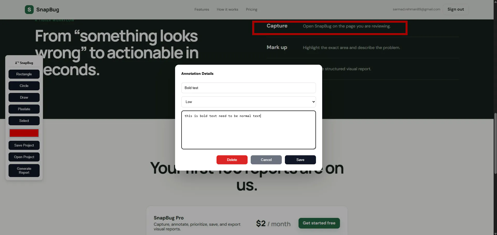Click the 'Annotation Details' dialog heading
497x235 pixels.
point(197,74)
